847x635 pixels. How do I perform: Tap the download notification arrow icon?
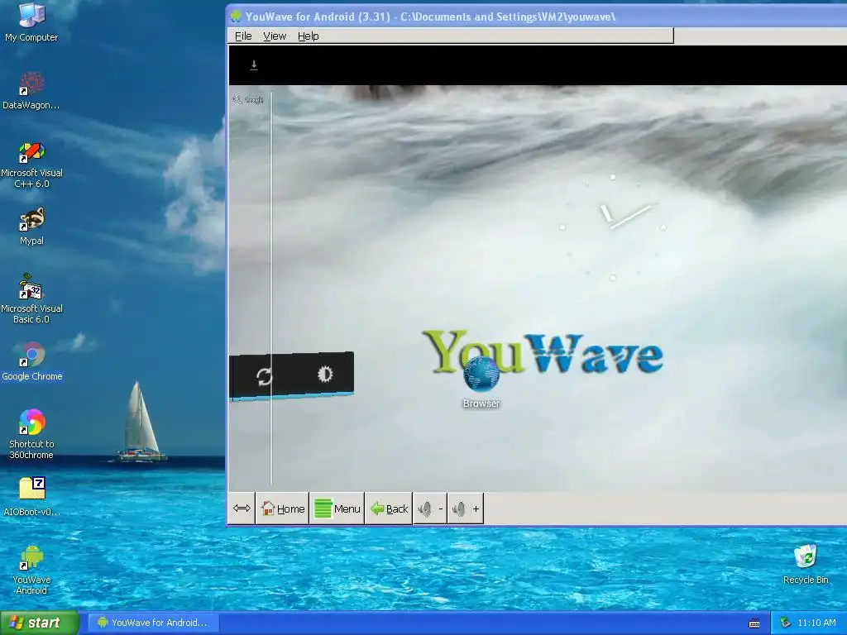click(254, 65)
